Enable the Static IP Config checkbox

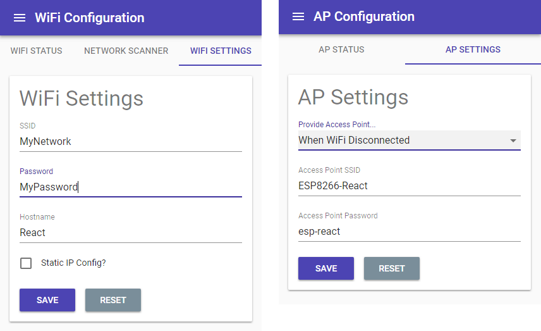pos(26,263)
